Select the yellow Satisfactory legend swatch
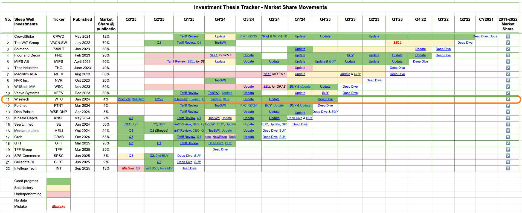The image size is (522, 213). [59, 188]
